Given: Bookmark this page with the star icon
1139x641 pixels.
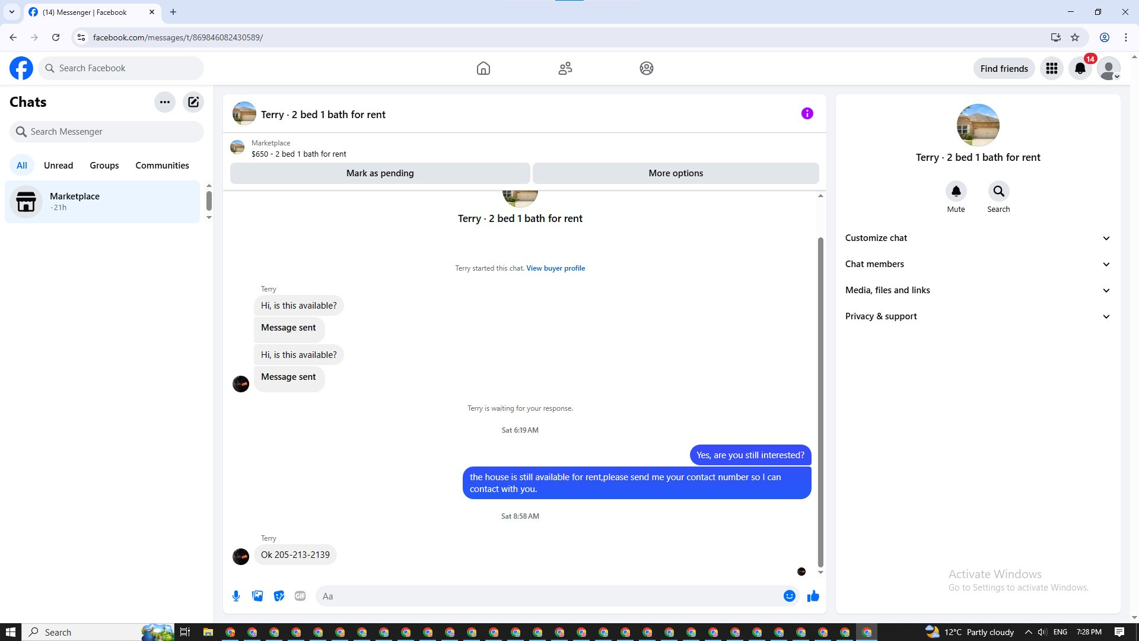Looking at the screenshot, I should 1075,37.
